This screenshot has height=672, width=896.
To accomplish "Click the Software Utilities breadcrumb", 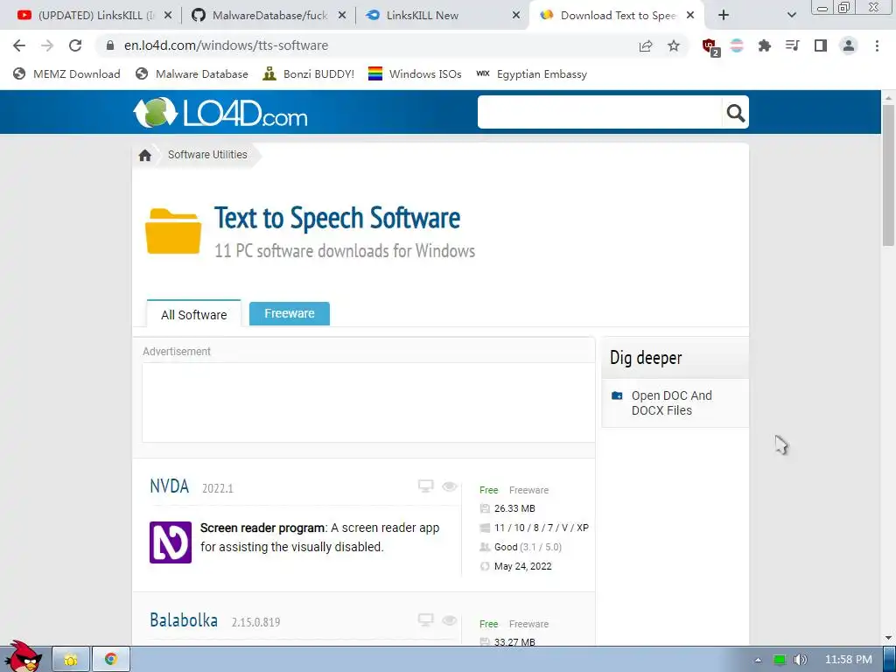I will (x=207, y=155).
